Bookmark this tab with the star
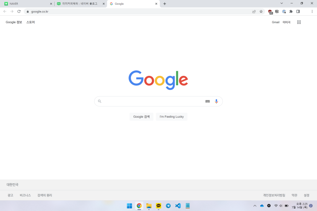The width and height of the screenshot is (317, 211). (261, 12)
